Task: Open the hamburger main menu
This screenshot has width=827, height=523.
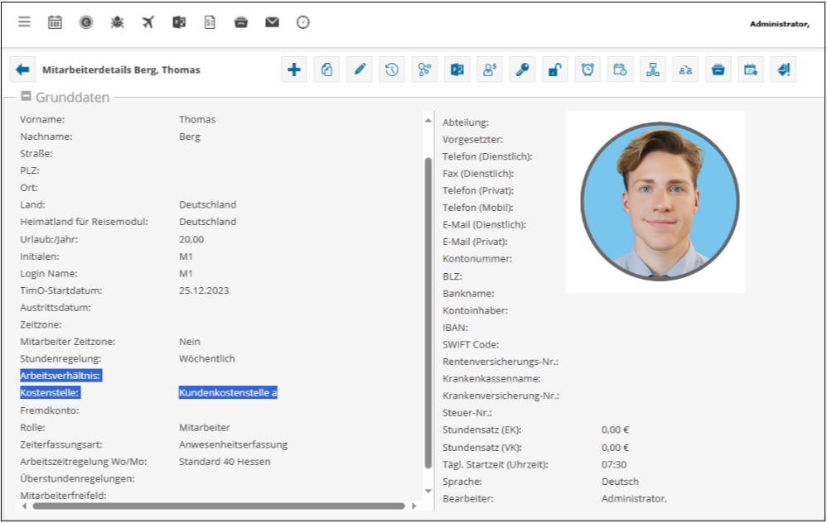Action: point(25,22)
